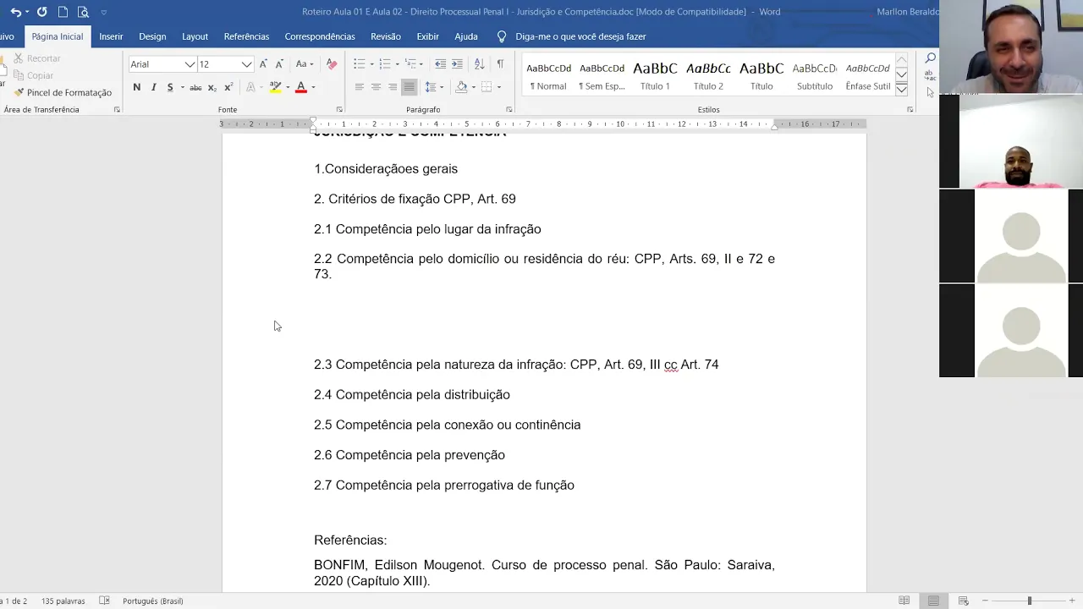
Task: Open the Referências ribbon tab
Action: click(246, 36)
